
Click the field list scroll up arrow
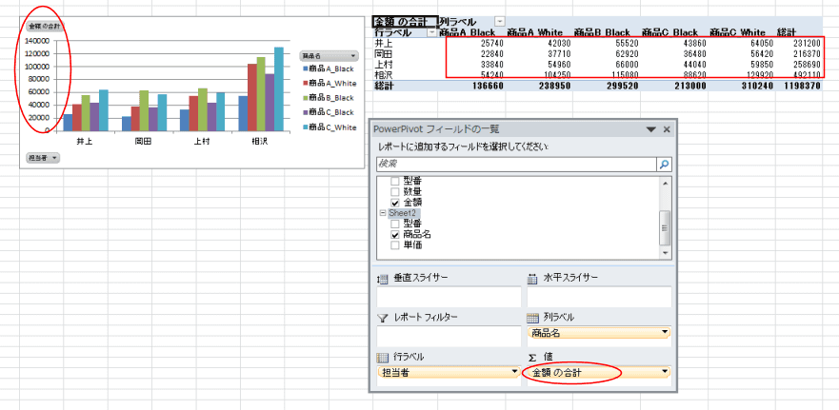pos(666,184)
